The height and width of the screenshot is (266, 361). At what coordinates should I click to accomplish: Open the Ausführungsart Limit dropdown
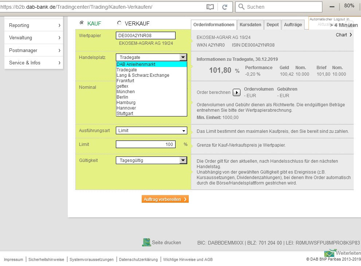click(x=151, y=131)
